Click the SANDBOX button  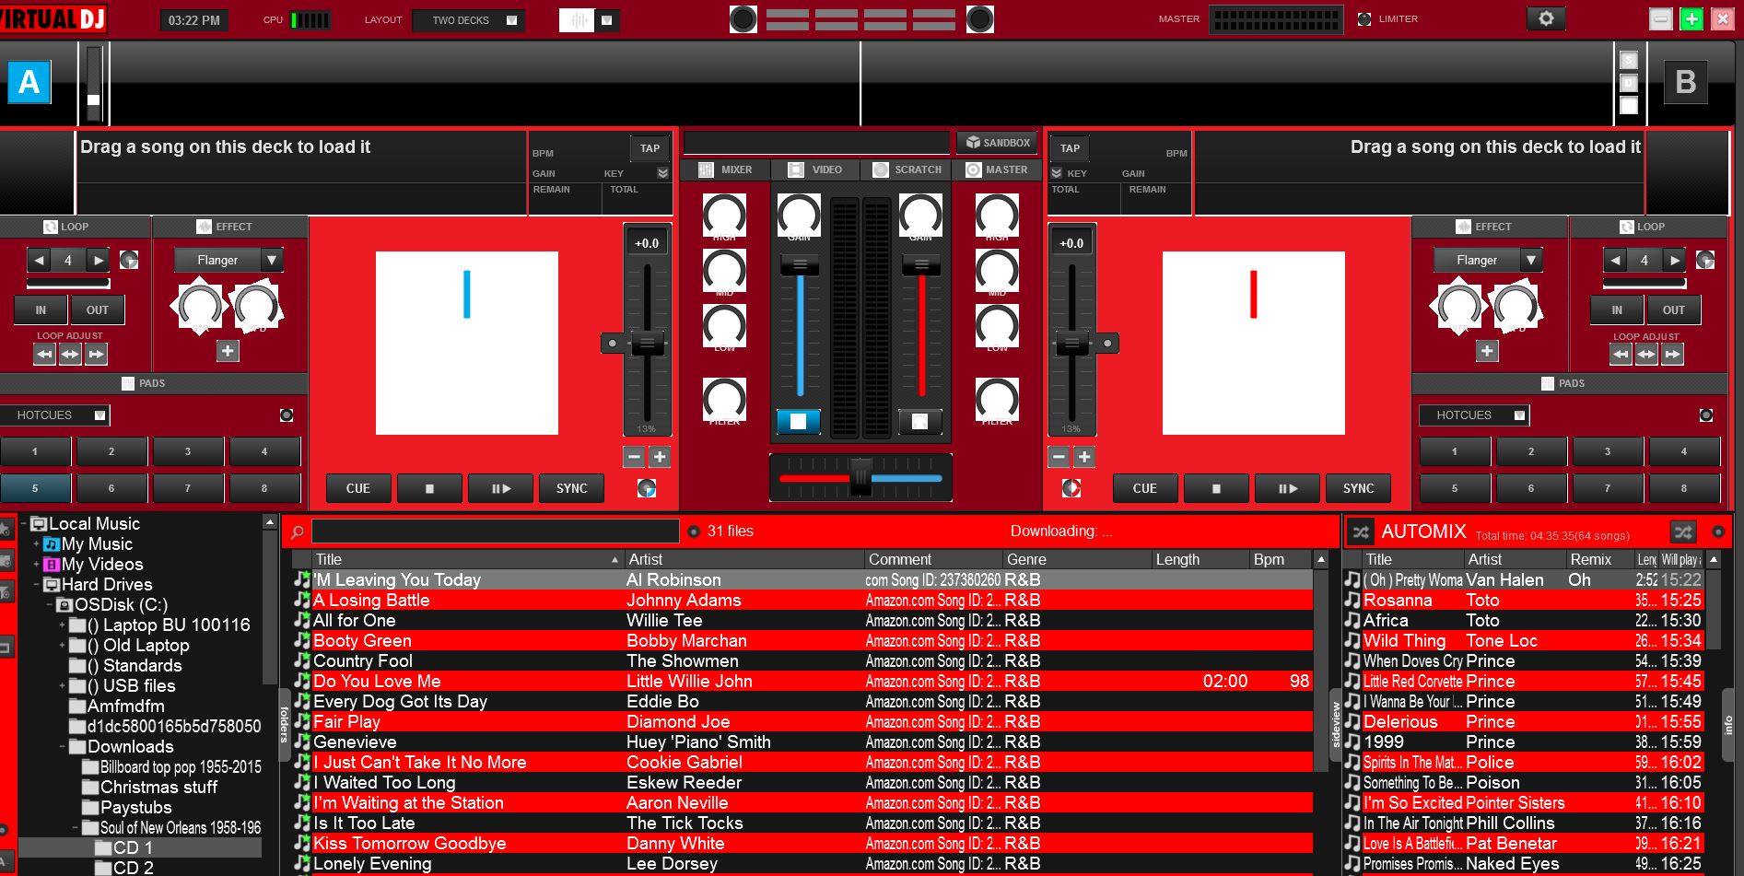[997, 143]
